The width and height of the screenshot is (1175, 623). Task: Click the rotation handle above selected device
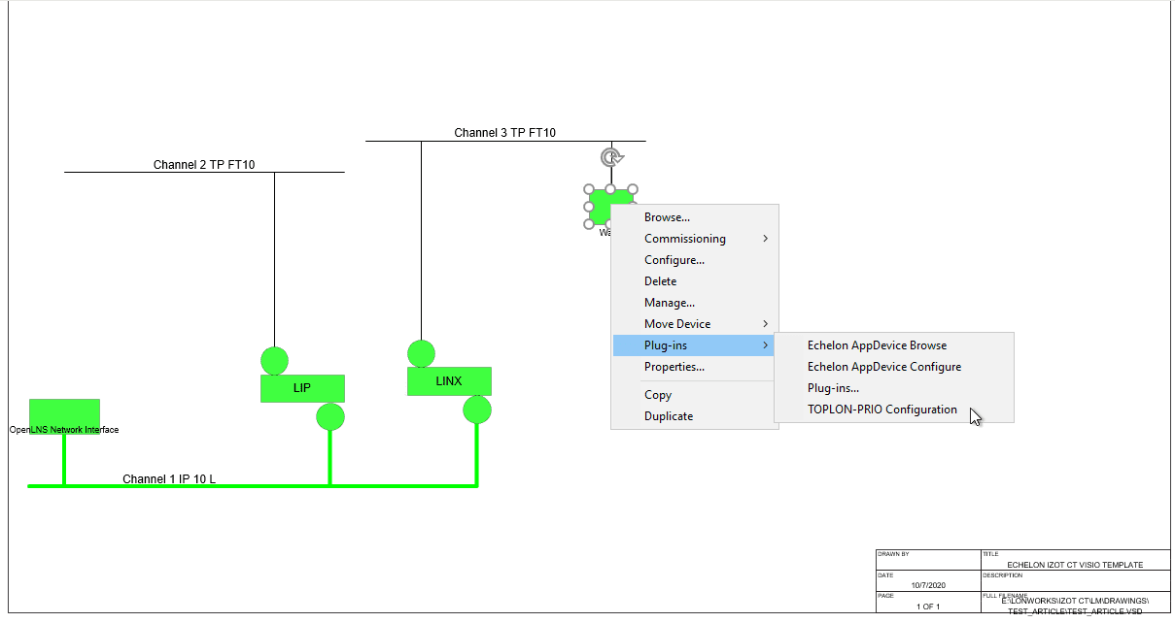click(x=610, y=157)
